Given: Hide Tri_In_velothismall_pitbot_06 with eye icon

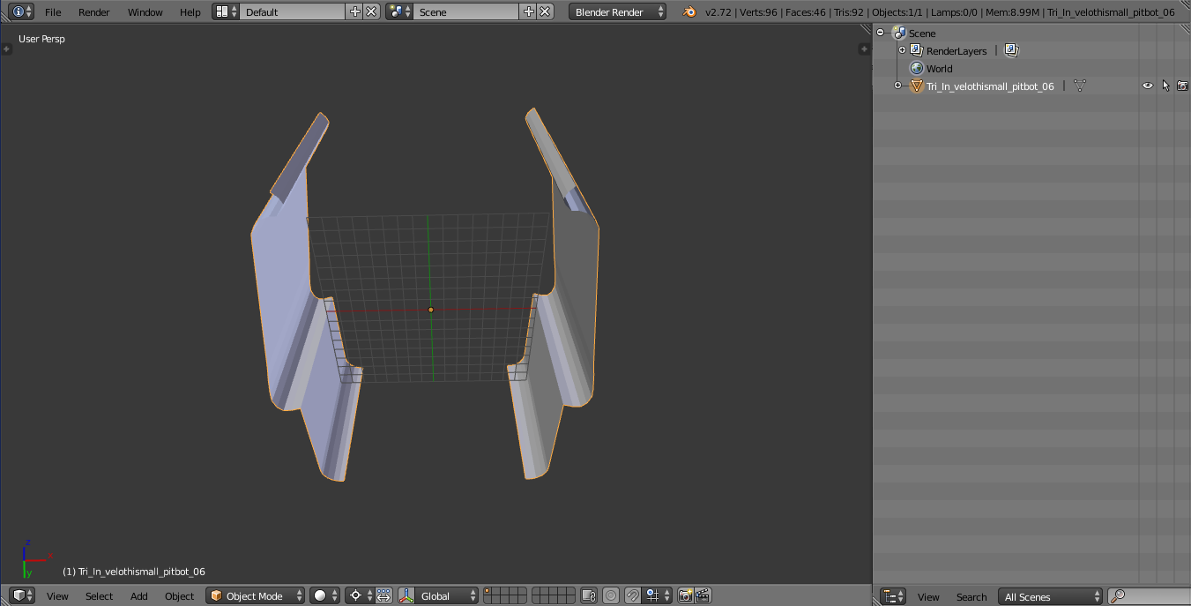Looking at the screenshot, I should click(1148, 86).
